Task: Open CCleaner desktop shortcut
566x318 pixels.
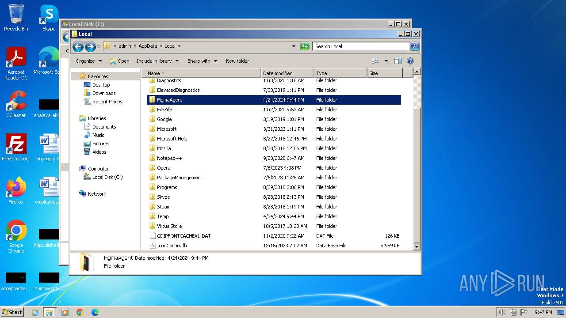Action: (x=16, y=104)
